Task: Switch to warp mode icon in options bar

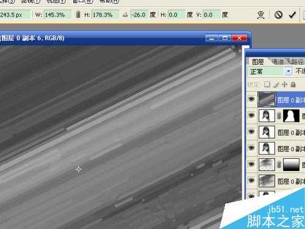Action: coord(260,15)
